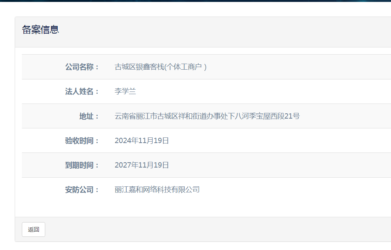The width and height of the screenshot is (391, 250).
Task: Select the (个体工商户) text in company name
Action: [186, 67]
